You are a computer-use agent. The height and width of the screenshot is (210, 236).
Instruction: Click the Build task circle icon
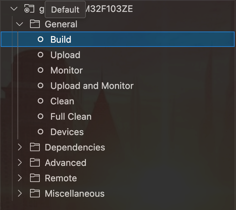[x=40, y=39]
